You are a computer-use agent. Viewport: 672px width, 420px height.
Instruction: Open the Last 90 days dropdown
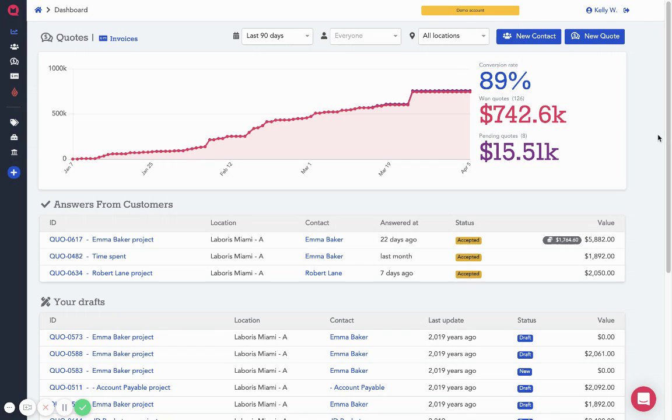[x=277, y=36]
